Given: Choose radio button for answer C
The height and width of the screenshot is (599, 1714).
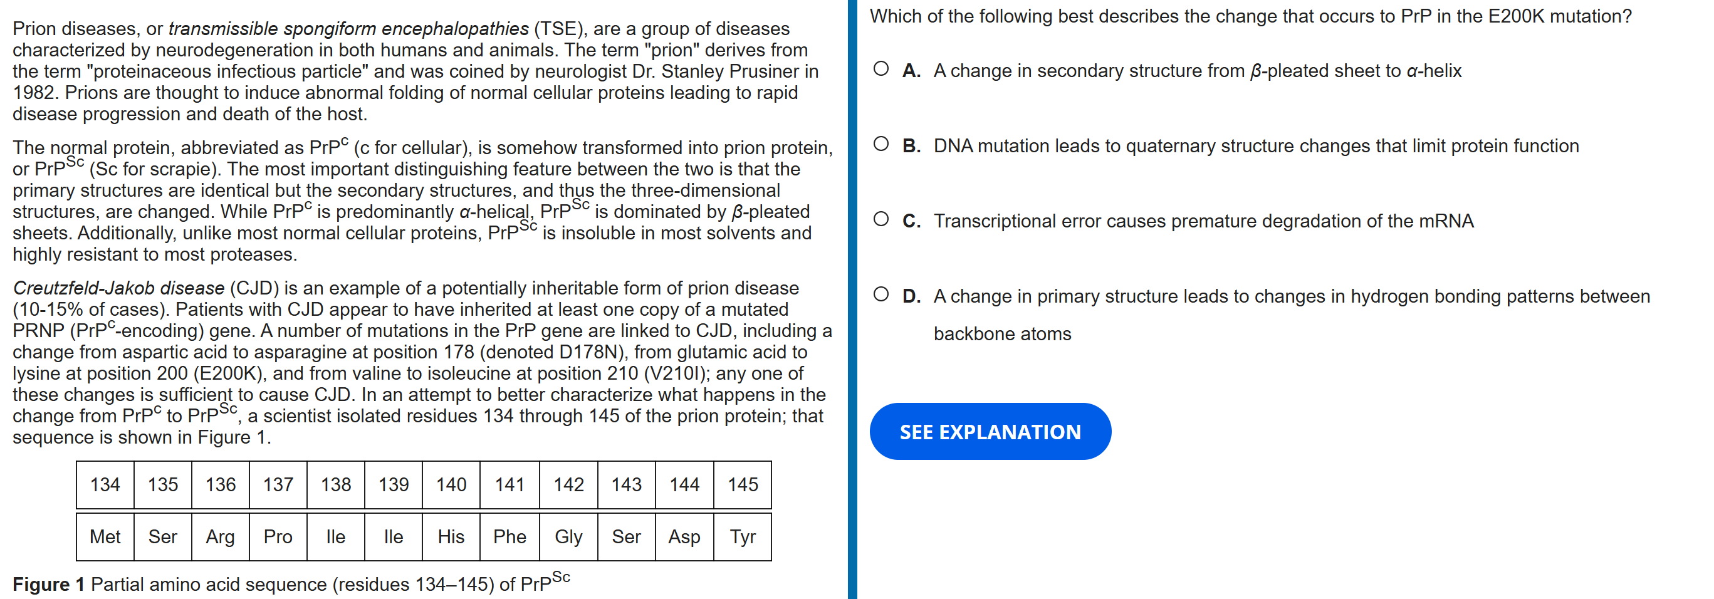Looking at the screenshot, I should point(881,220).
